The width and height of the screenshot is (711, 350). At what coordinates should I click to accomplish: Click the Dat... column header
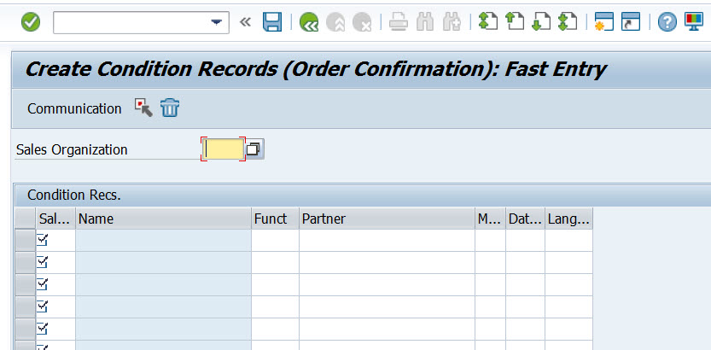pyautogui.click(x=525, y=219)
